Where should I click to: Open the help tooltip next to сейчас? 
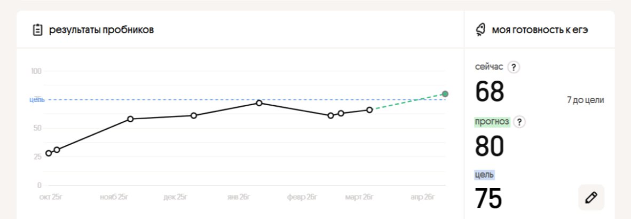click(x=514, y=67)
